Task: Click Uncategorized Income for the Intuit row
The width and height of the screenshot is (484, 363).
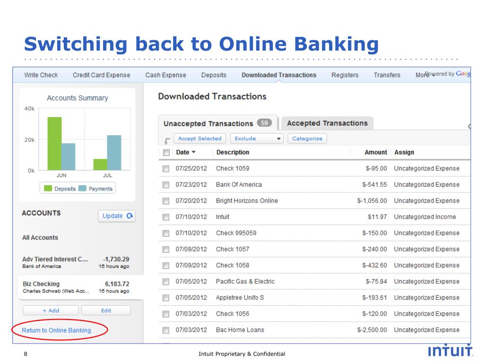Action: pyautogui.click(x=425, y=217)
